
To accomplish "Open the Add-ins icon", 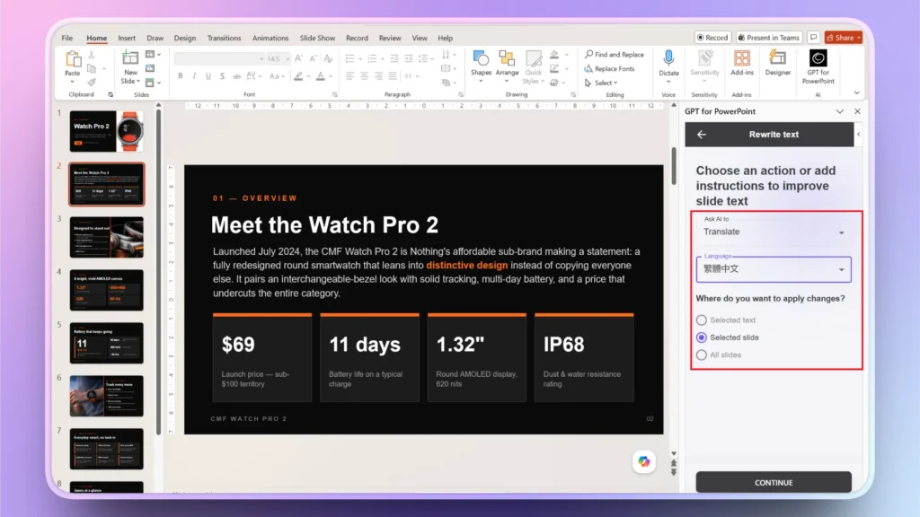I will coord(741,64).
